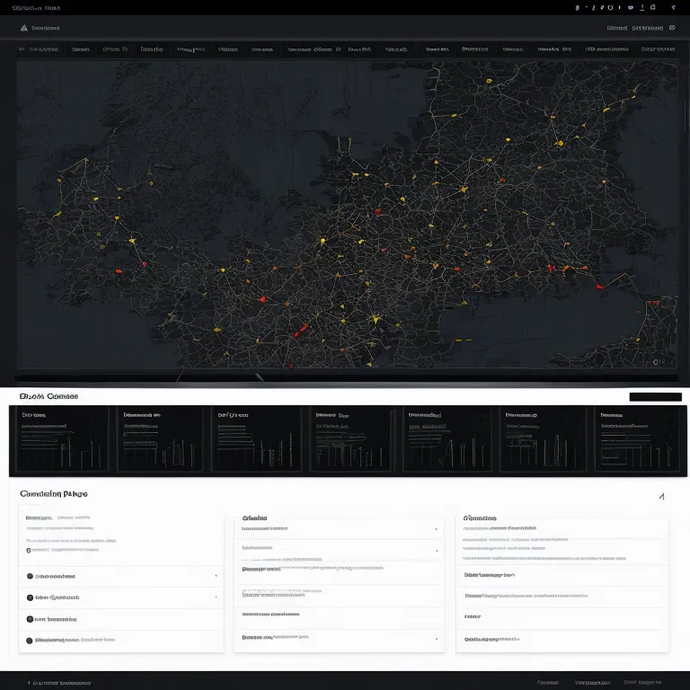Click the small square icon right of header
The image size is (690, 690).
coord(671,28)
